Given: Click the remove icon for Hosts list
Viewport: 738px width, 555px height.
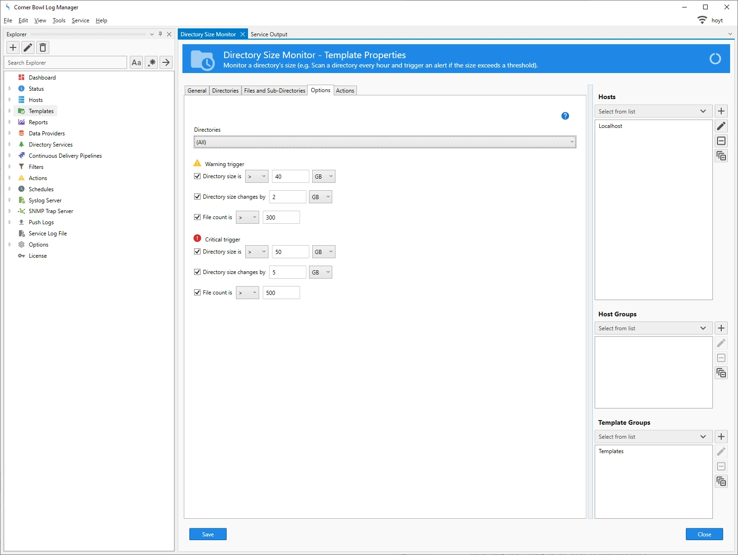Looking at the screenshot, I should tap(721, 141).
